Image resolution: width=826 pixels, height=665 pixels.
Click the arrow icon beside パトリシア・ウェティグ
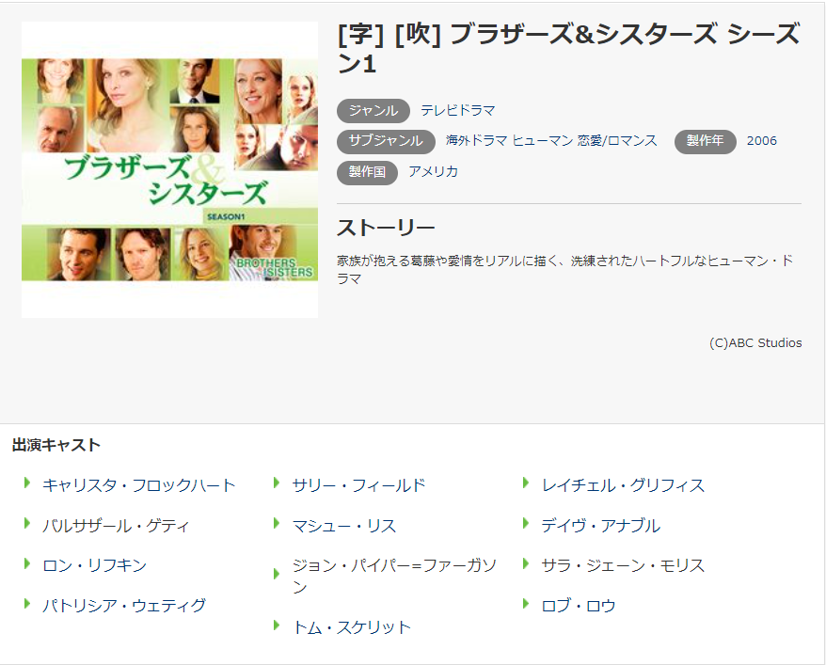(x=27, y=604)
